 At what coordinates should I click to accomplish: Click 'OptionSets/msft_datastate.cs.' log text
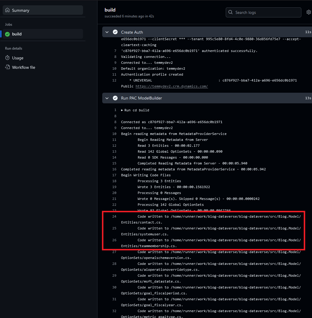(x=151, y=281)
